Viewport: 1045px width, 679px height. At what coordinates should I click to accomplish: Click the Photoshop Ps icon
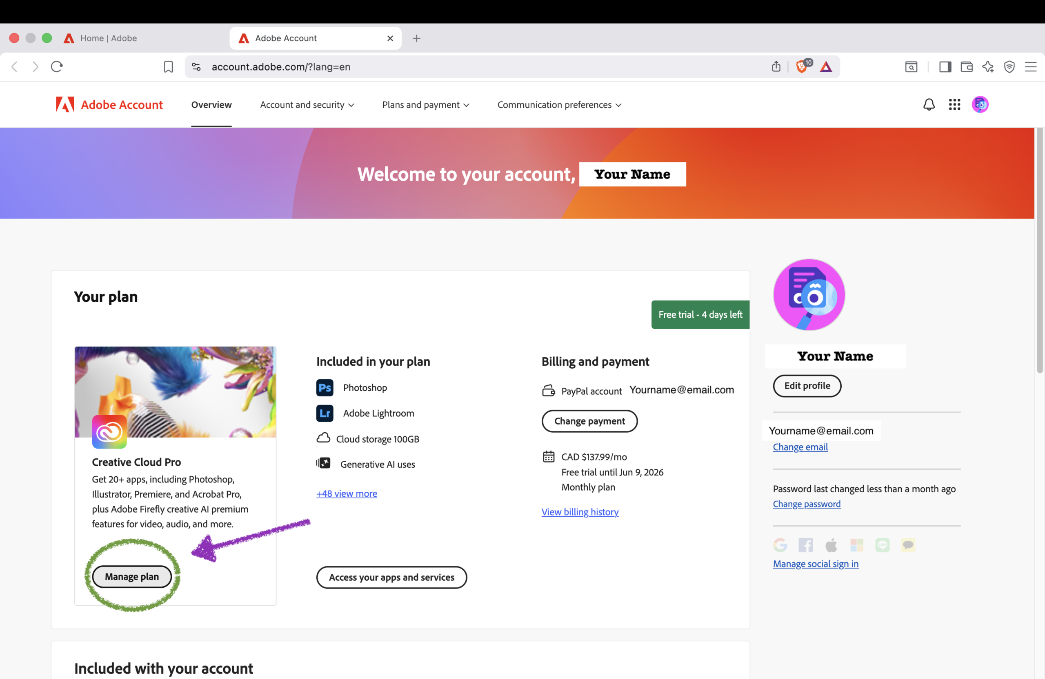coord(325,388)
